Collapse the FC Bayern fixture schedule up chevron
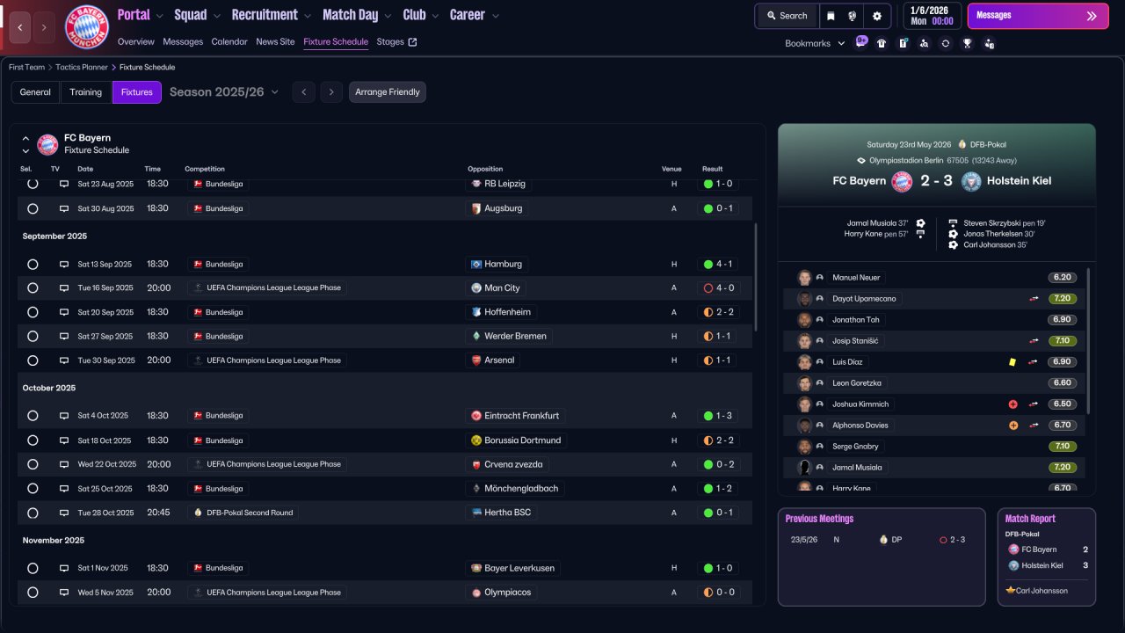Screen dimensions: 1125x633 tap(25, 139)
